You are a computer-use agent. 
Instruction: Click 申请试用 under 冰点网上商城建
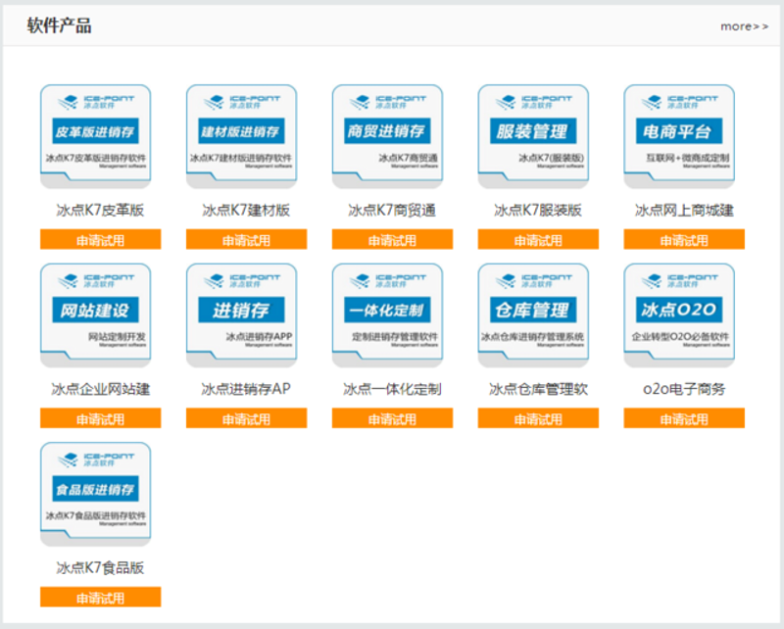click(684, 239)
